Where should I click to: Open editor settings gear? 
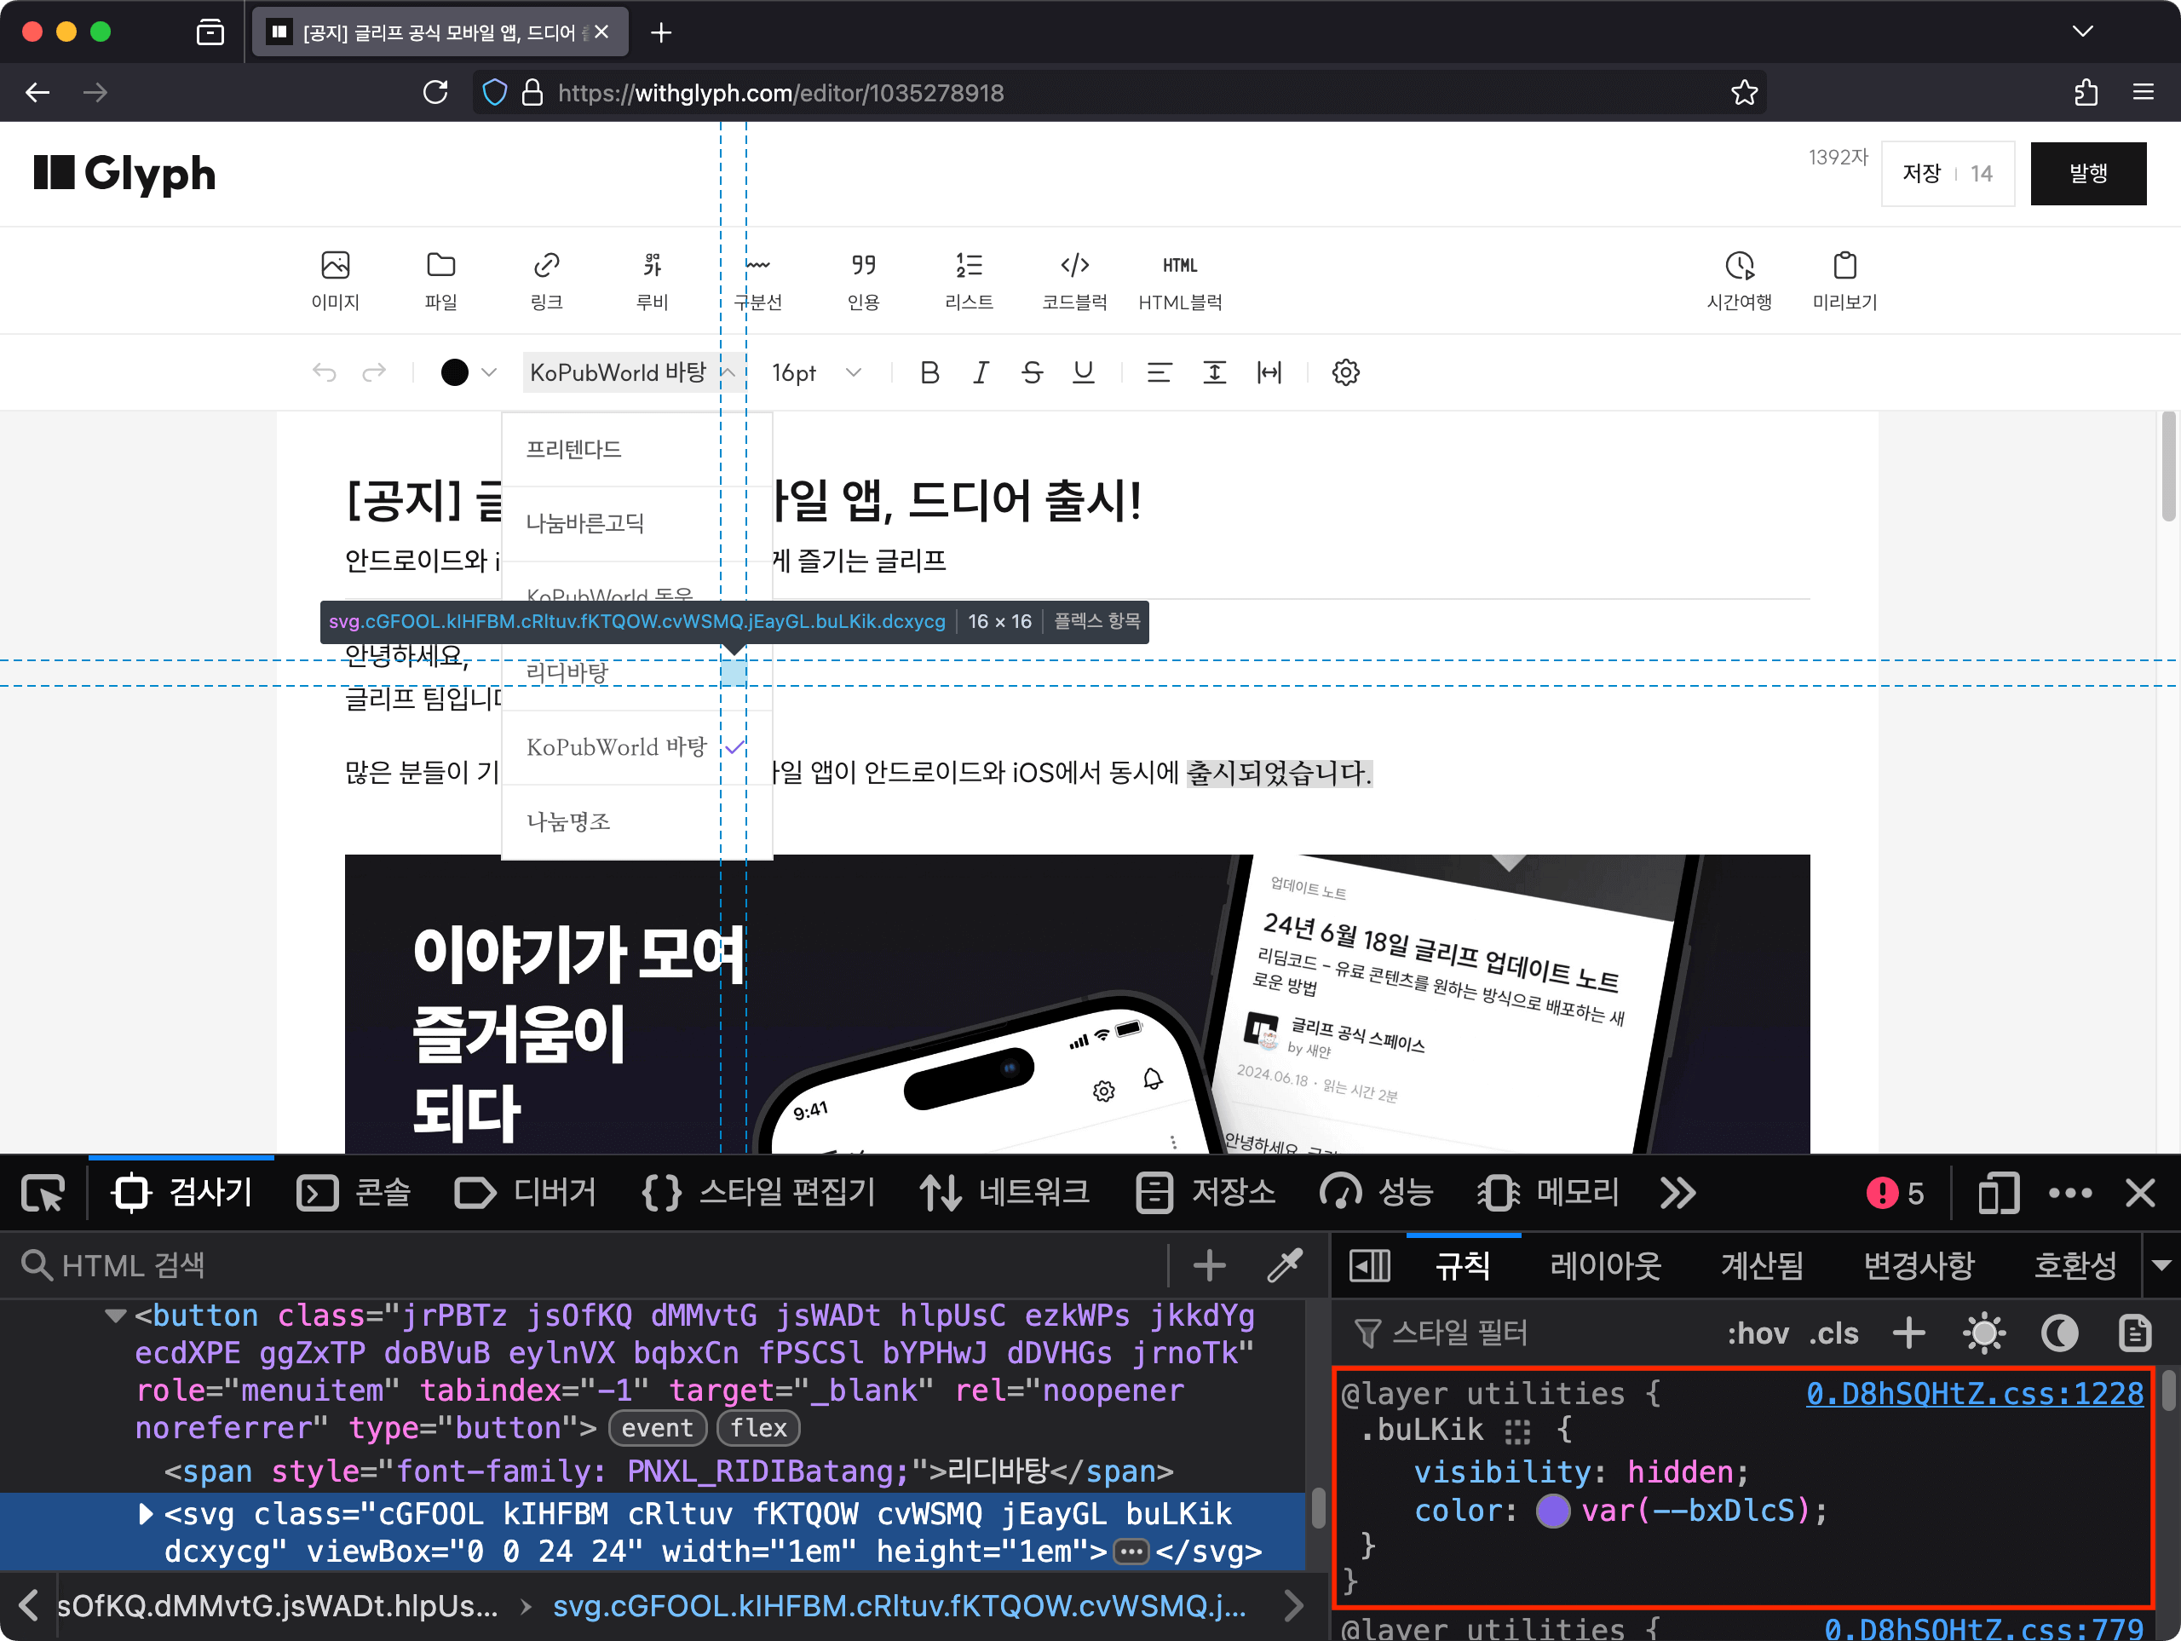(1346, 373)
